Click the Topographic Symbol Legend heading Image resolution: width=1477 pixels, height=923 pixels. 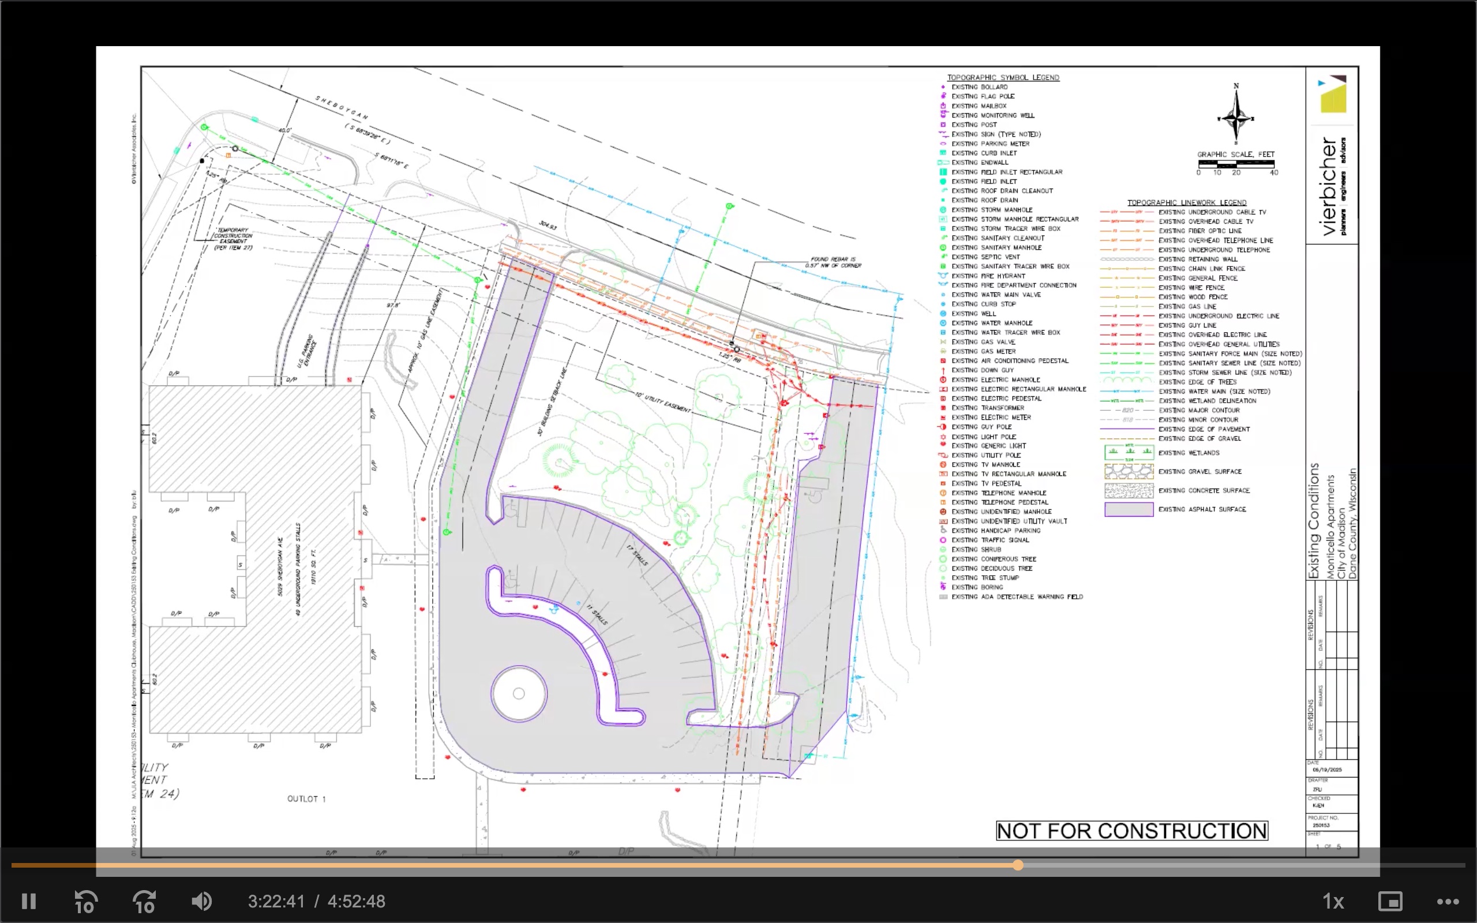coord(1003,77)
